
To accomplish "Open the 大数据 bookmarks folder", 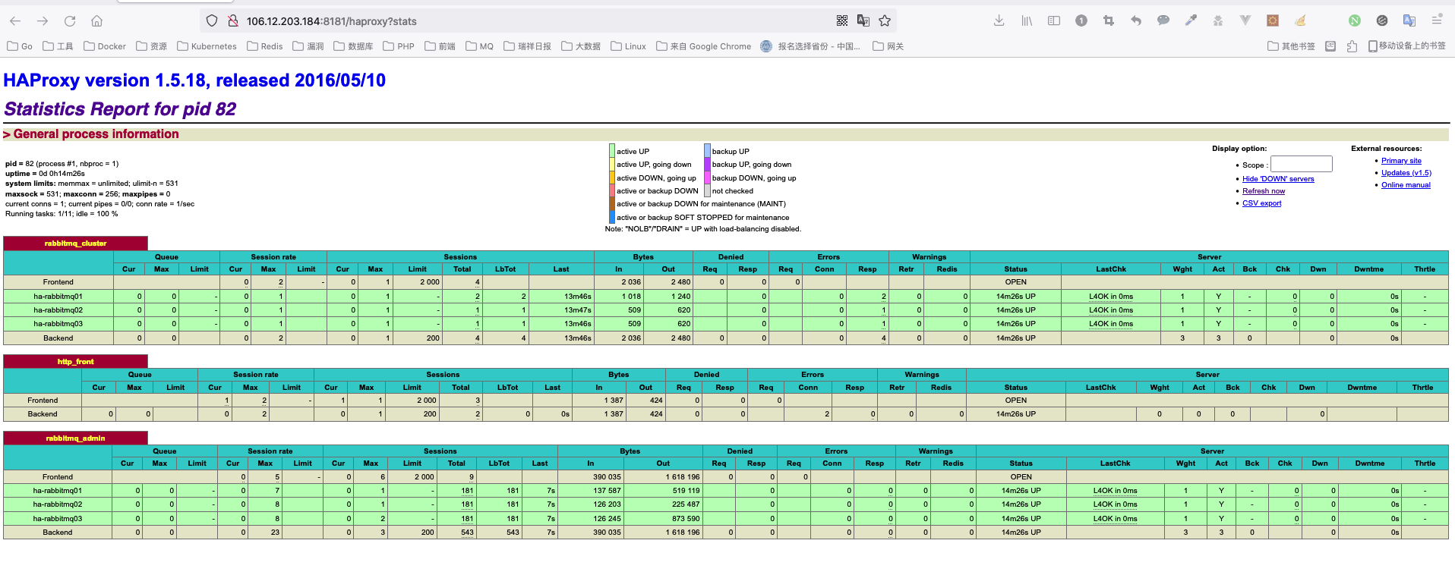I will click(x=580, y=46).
